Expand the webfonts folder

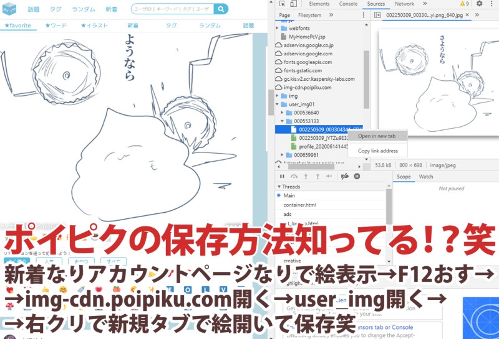pyautogui.click(x=277, y=28)
